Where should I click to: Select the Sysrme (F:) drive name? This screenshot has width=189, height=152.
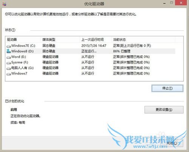pos(20,62)
